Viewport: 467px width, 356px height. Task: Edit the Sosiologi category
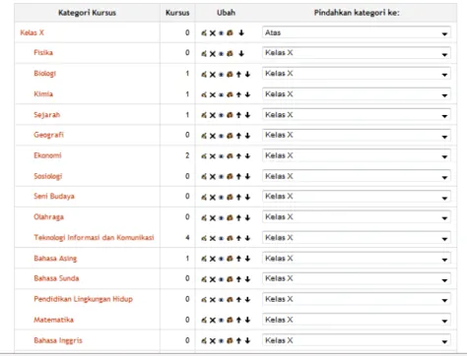(204, 177)
